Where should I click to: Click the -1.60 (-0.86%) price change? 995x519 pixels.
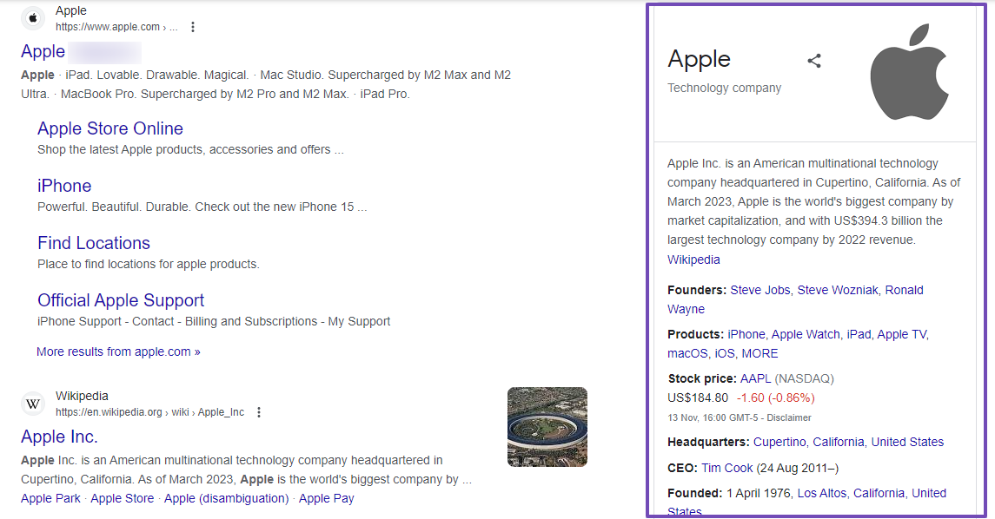tap(775, 398)
